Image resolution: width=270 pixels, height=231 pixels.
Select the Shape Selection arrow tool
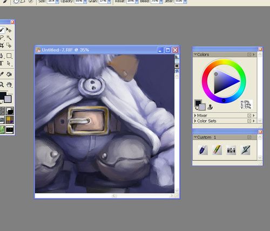pyautogui.click(x=9, y=63)
